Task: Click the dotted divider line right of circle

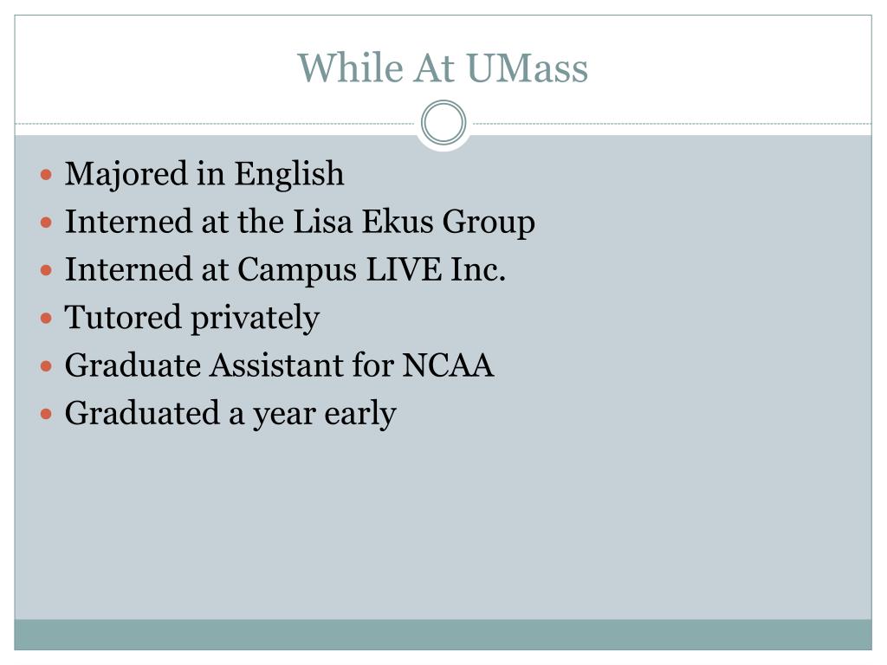Action: point(672,123)
